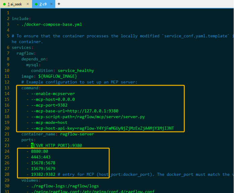
Task: Close the ai_seek session tab
Action: (x=28, y=4)
